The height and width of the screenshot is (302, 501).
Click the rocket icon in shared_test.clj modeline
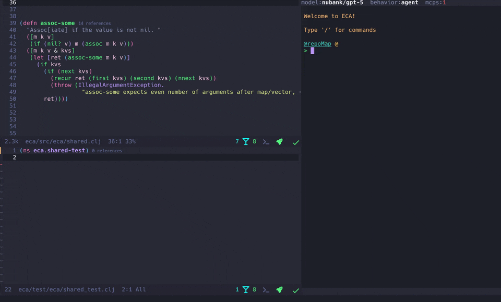click(x=279, y=289)
